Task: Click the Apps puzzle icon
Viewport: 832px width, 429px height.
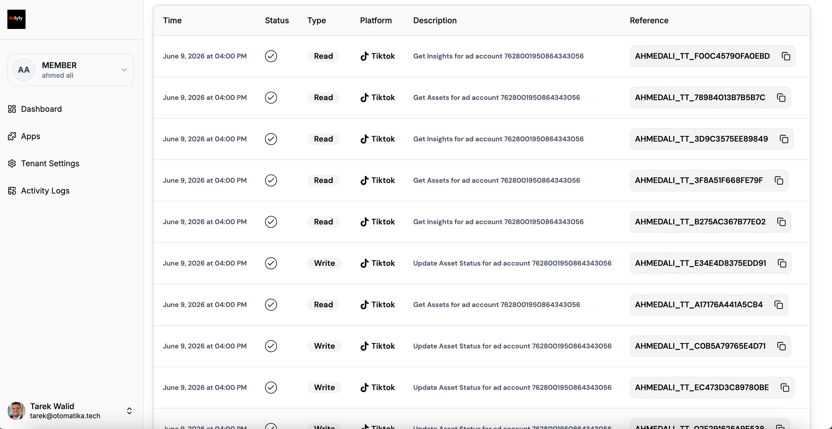Action: pos(12,136)
